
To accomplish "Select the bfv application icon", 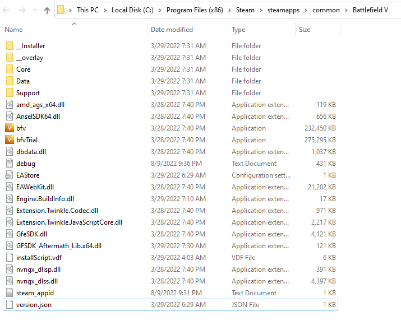I will (x=10, y=128).
